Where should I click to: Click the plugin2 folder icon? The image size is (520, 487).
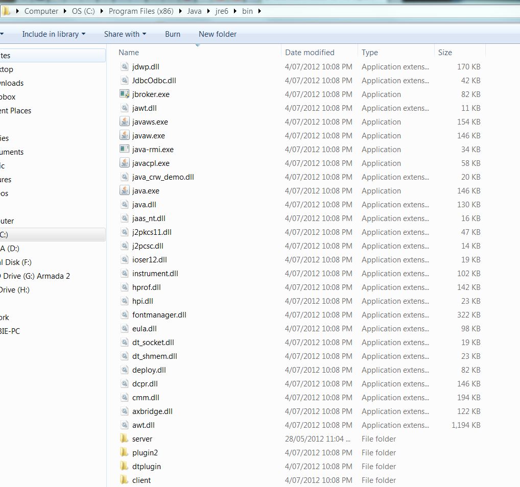tap(124, 452)
